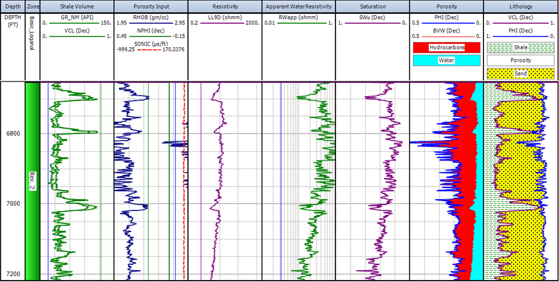Select the Rev. 2 zone label
The width and height of the screenshot is (559, 282).
[x=31, y=181]
